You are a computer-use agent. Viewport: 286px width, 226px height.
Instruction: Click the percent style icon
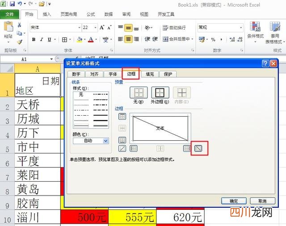213,39
